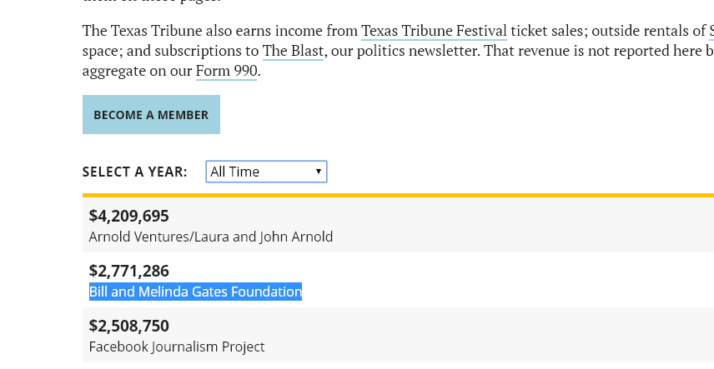Image resolution: width=714 pixels, height=369 pixels.
Task: Click the cut-off link after 'outside rentals of'
Action: [711, 32]
